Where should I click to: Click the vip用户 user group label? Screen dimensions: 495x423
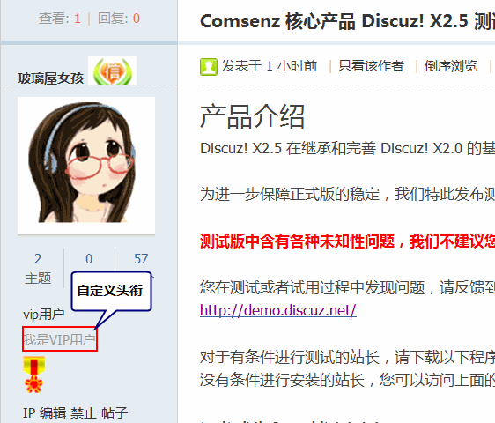[x=44, y=315]
